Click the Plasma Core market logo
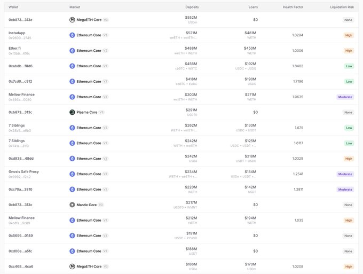Viewport: 363px width, 274px height. click(x=72, y=112)
